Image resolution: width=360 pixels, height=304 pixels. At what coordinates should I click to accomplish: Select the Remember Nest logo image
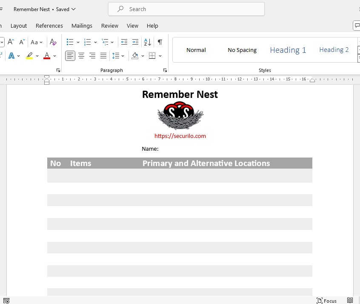(180, 115)
